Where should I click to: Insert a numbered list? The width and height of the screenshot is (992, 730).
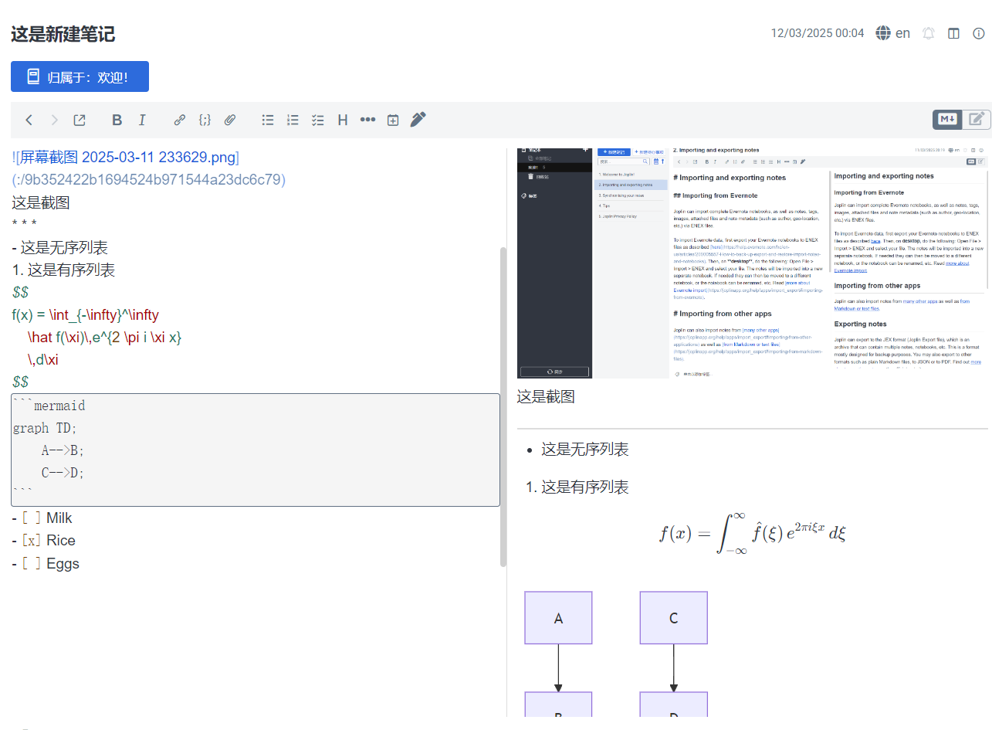coord(293,120)
